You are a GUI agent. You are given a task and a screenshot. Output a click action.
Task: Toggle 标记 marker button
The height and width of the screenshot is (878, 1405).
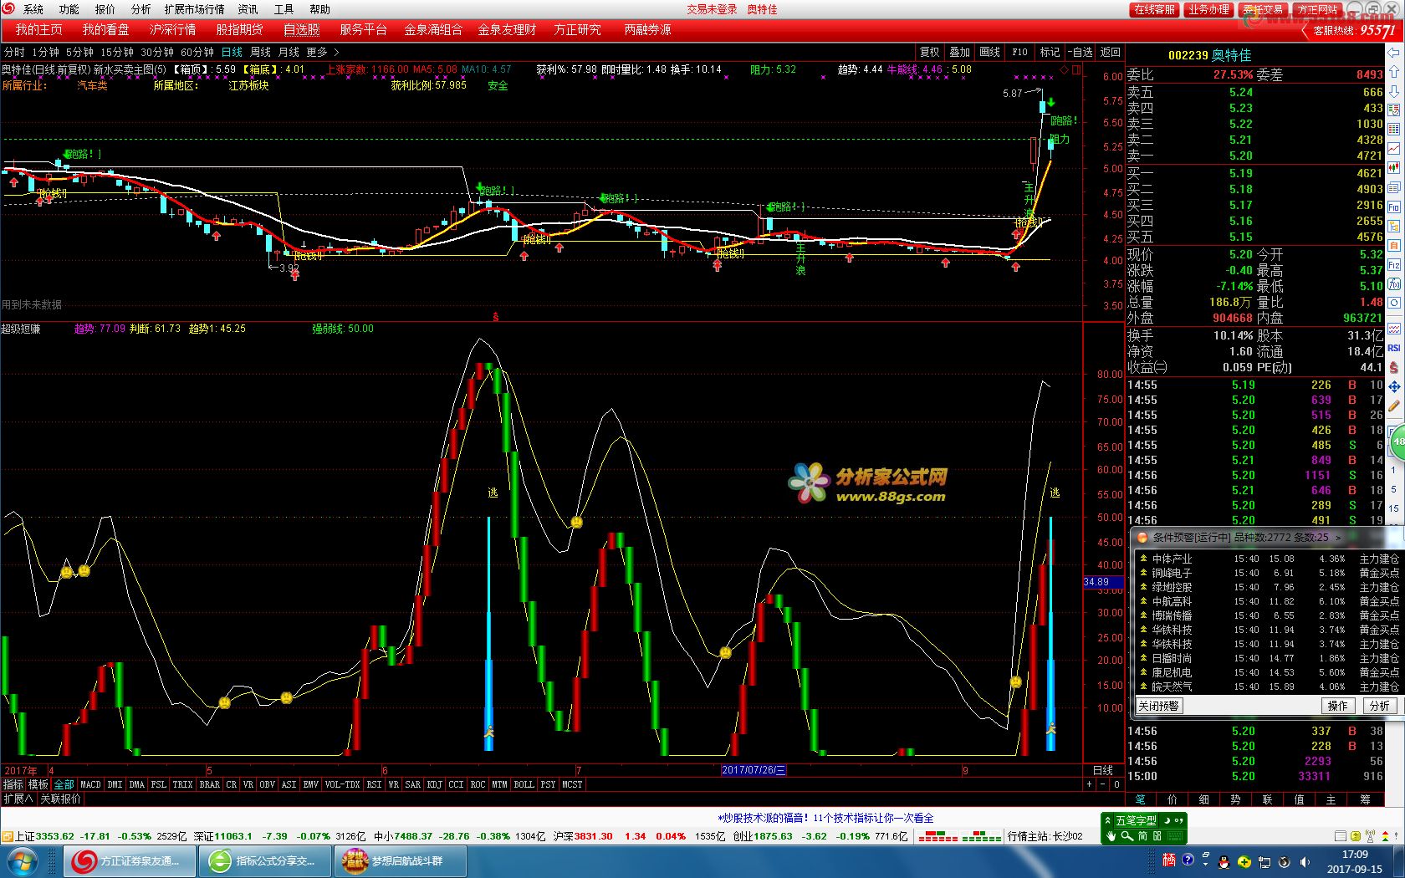pos(1050,52)
